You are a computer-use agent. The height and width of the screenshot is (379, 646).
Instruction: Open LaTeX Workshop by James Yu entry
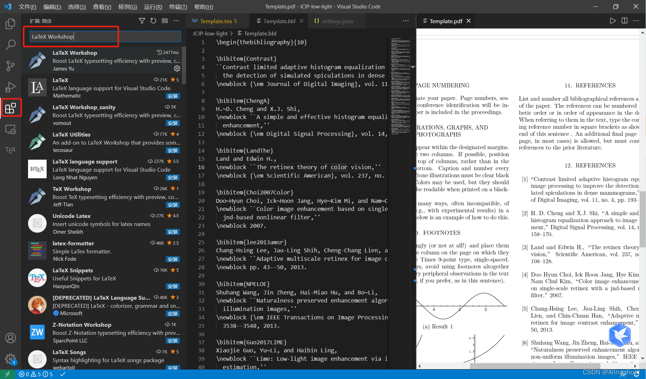[104, 60]
